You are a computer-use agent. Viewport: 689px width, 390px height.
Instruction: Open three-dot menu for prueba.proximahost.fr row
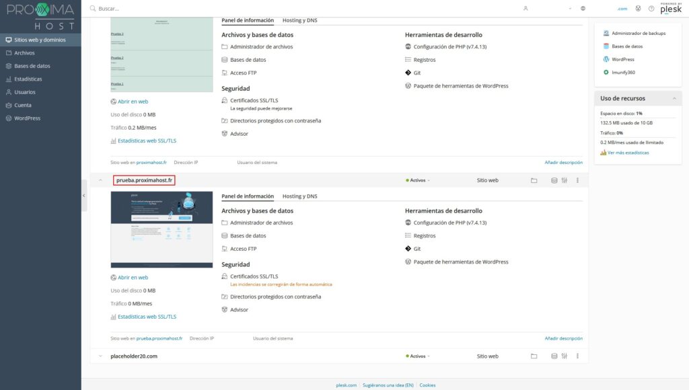tap(577, 180)
